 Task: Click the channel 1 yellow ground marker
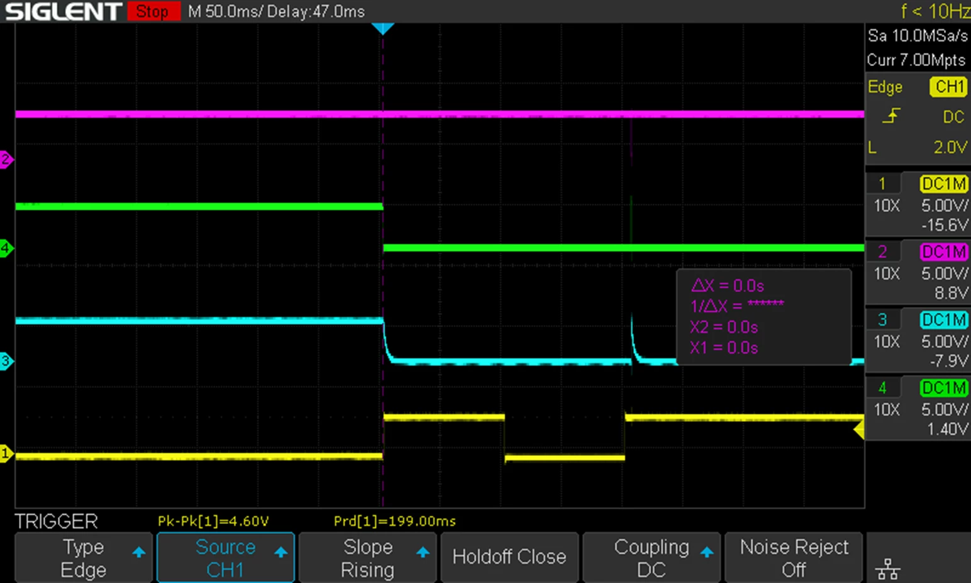[6, 453]
